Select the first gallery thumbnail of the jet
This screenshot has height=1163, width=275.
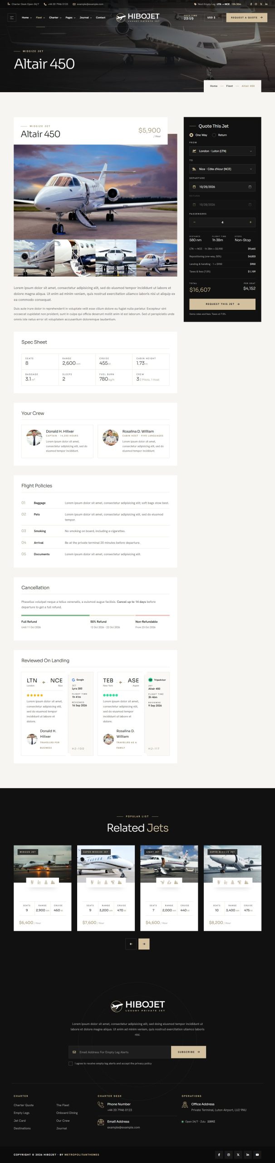(34, 258)
